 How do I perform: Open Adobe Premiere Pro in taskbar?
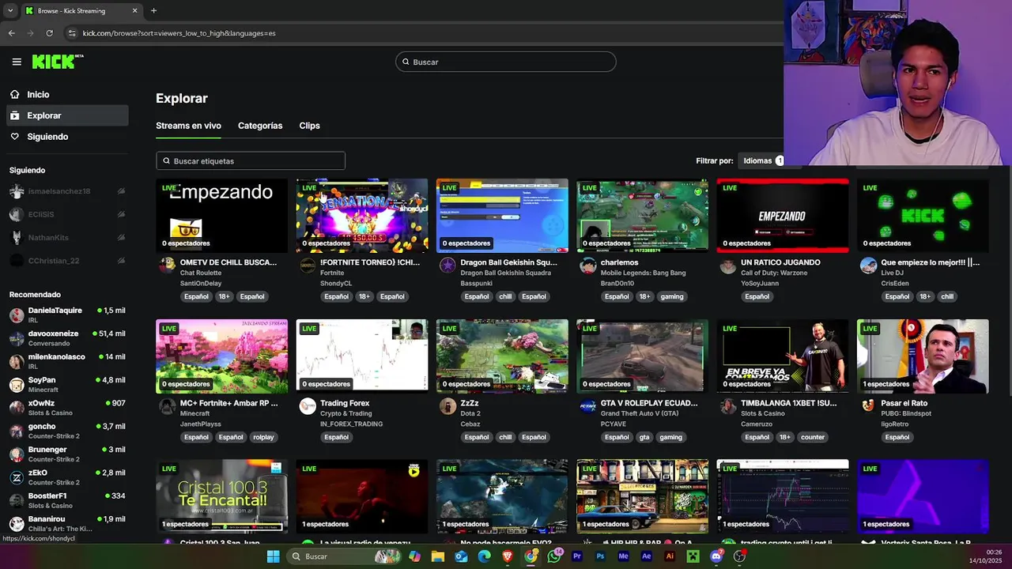(577, 556)
